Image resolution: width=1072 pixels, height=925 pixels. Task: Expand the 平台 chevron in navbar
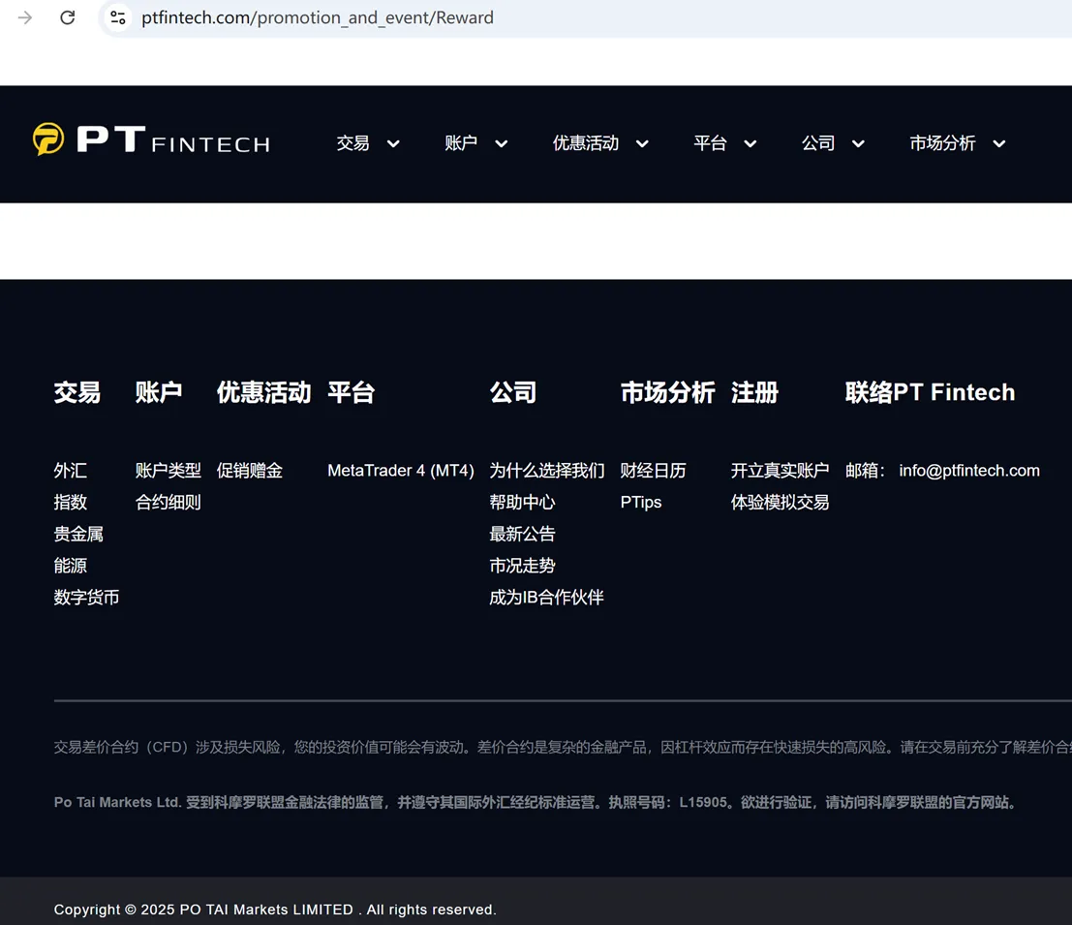(750, 143)
